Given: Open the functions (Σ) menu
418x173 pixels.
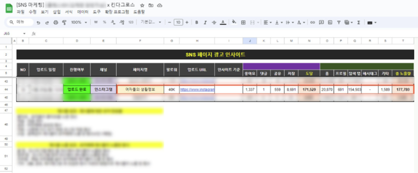Looking at the screenshot, I should tap(359, 23).
